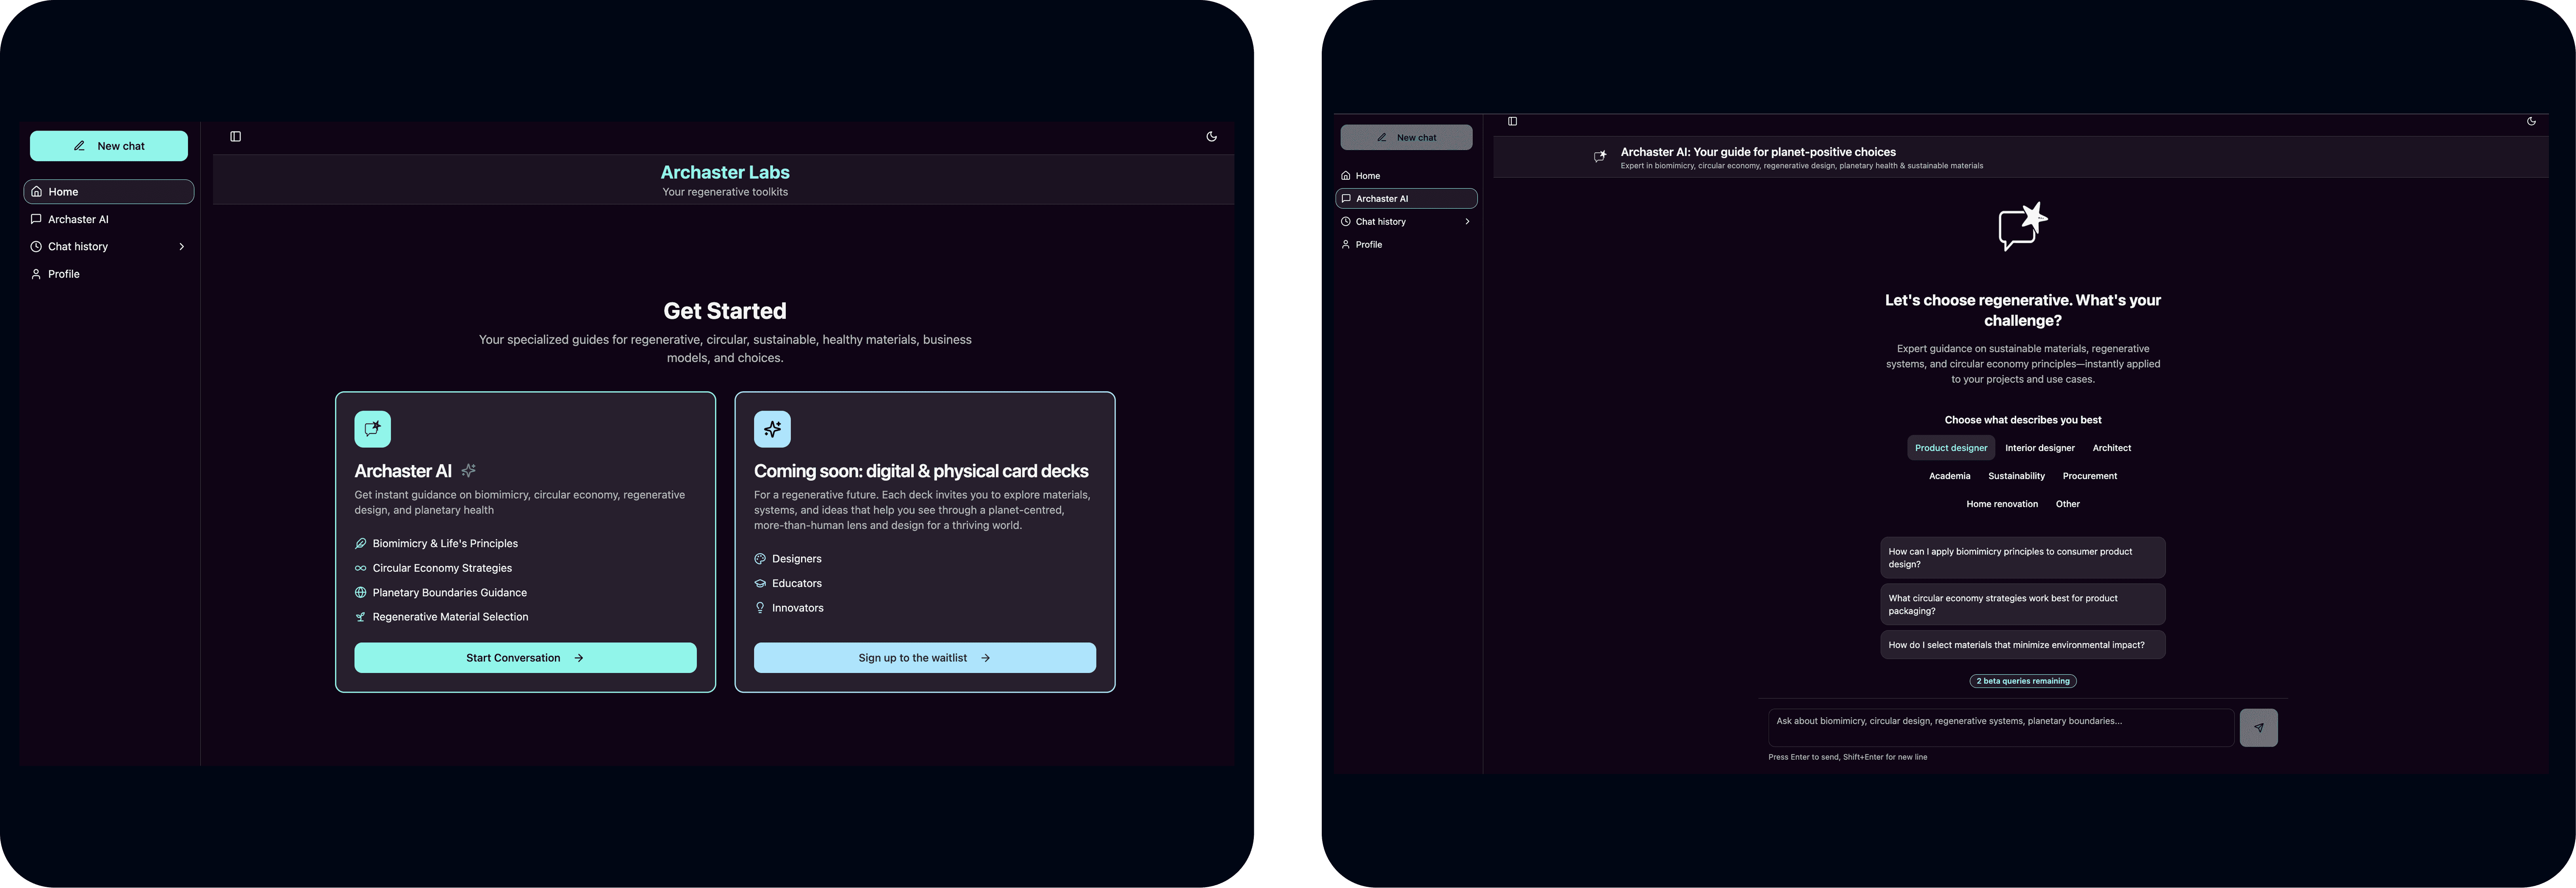
Task: Click the infinity icon beside Circular Economy Strategies
Action: click(x=360, y=568)
